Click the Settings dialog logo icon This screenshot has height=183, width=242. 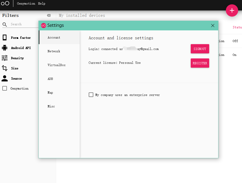tap(44, 26)
